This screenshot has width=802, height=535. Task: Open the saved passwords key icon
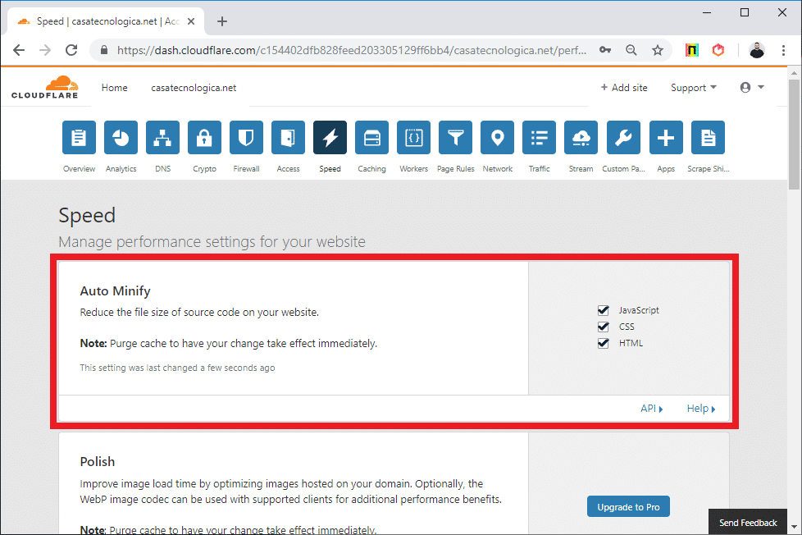click(x=605, y=50)
